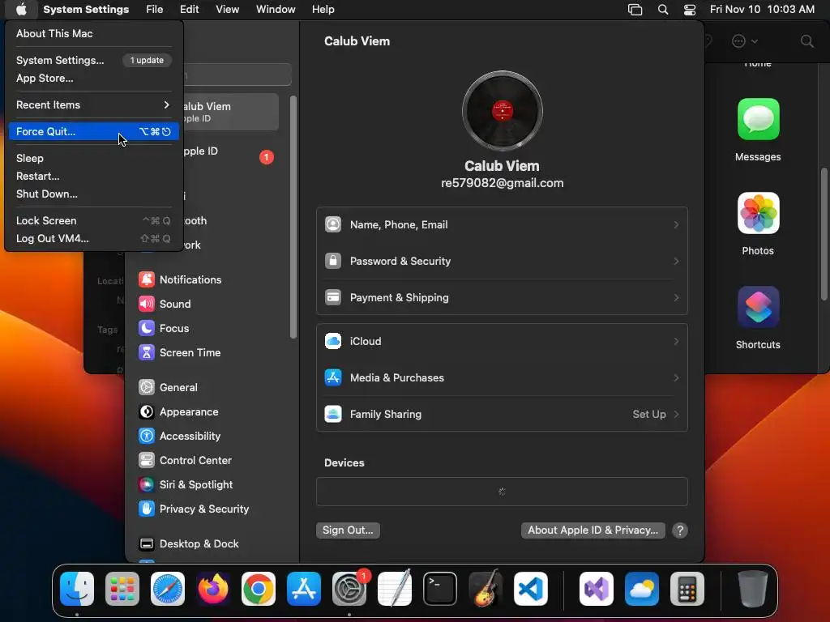Open iCloud settings row
The image size is (830, 622).
pos(502,342)
